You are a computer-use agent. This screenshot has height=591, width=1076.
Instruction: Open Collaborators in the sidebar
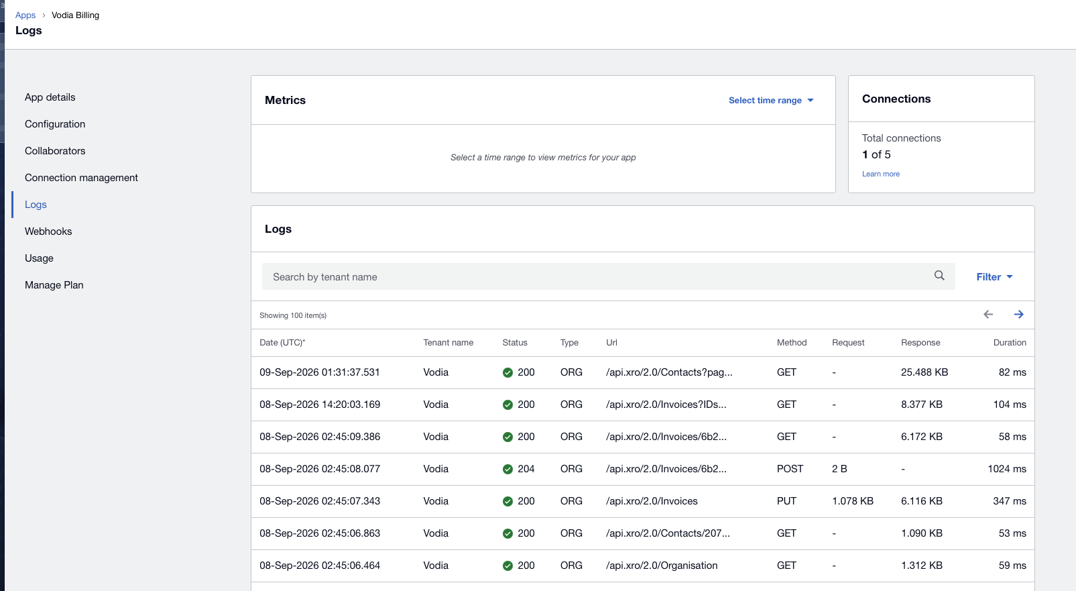click(x=55, y=151)
